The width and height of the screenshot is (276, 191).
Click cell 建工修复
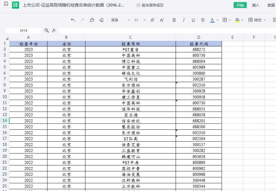coord(131,97)
